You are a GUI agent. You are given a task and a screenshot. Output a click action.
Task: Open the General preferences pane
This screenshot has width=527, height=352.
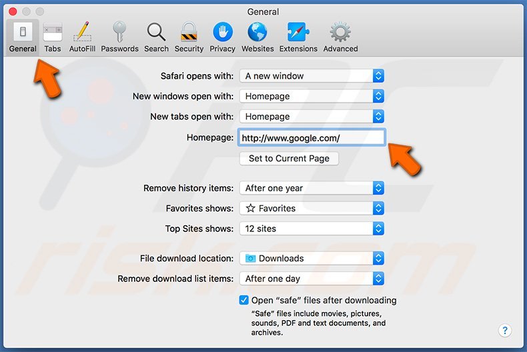(23, 37)
